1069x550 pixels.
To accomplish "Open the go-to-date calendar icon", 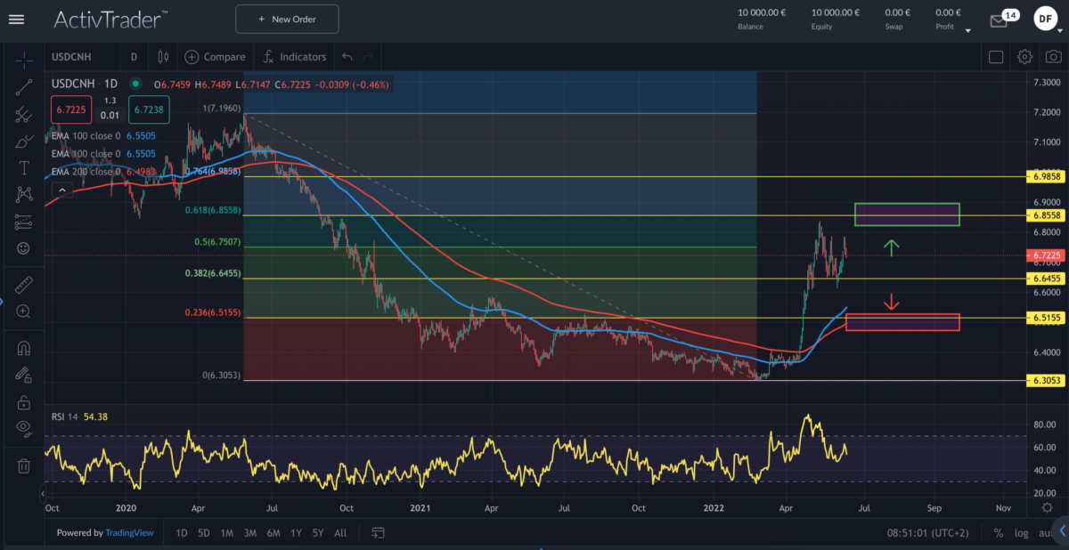I will (x=378, y=533).
